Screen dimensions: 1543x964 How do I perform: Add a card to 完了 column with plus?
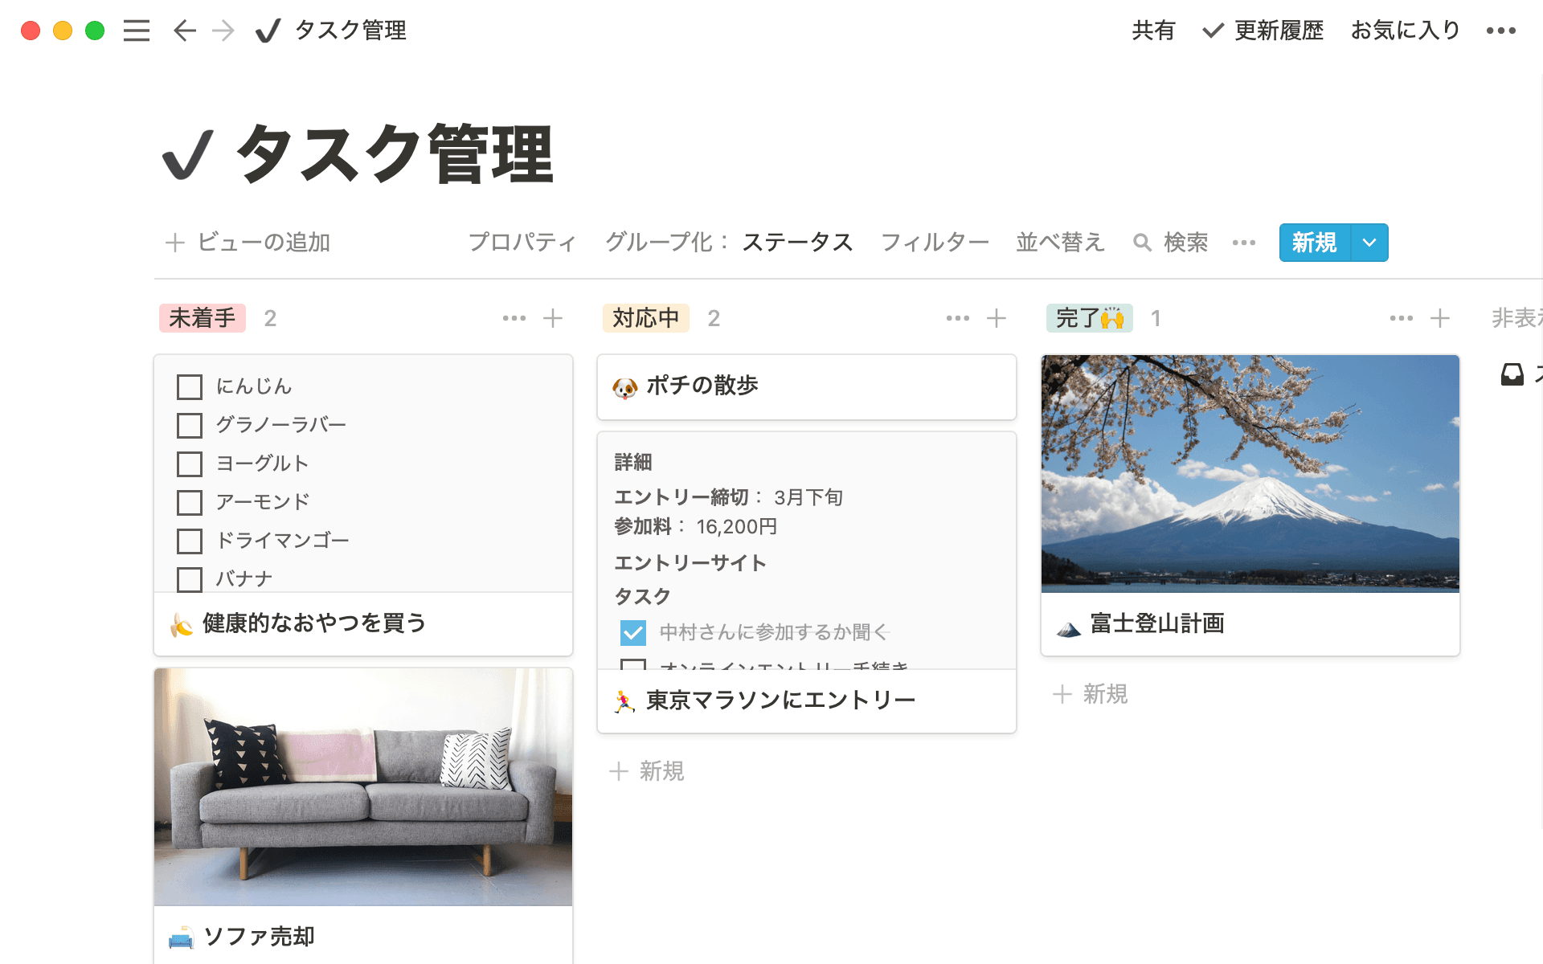pos(1439,318)
